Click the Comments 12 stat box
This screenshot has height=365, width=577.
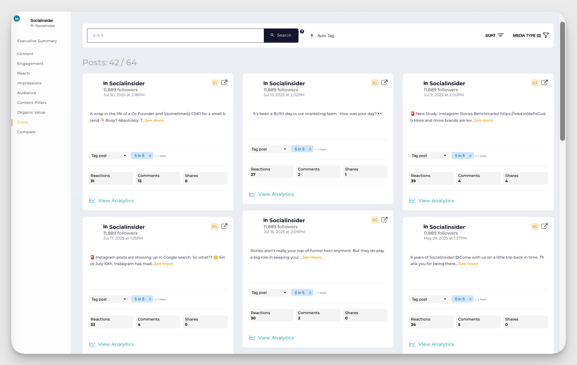(158, 178)
